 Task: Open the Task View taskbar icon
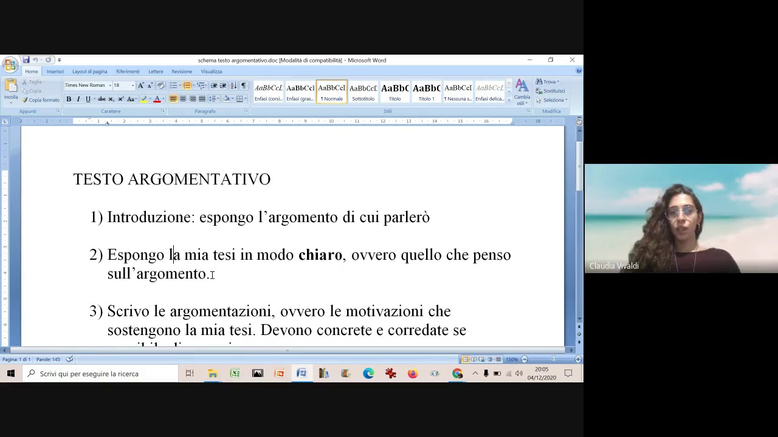[190, 373]
